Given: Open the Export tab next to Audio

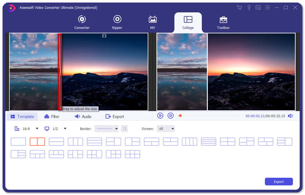Looking at the screenshot, I should point(115,117).
